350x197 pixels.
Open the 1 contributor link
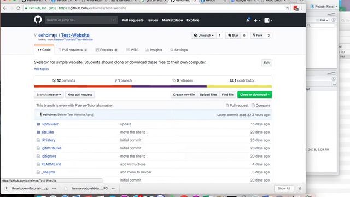(x=242, y=80)
